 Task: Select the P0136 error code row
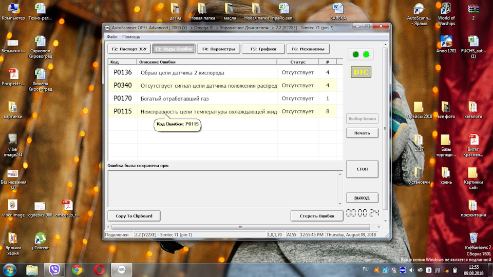click(x=222, y=72)
